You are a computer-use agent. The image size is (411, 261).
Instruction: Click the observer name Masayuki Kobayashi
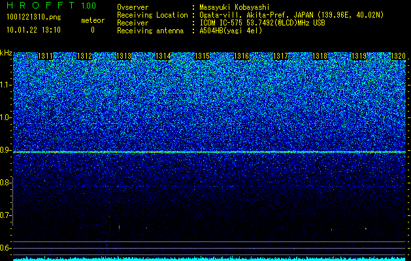[x=235, y=7]
